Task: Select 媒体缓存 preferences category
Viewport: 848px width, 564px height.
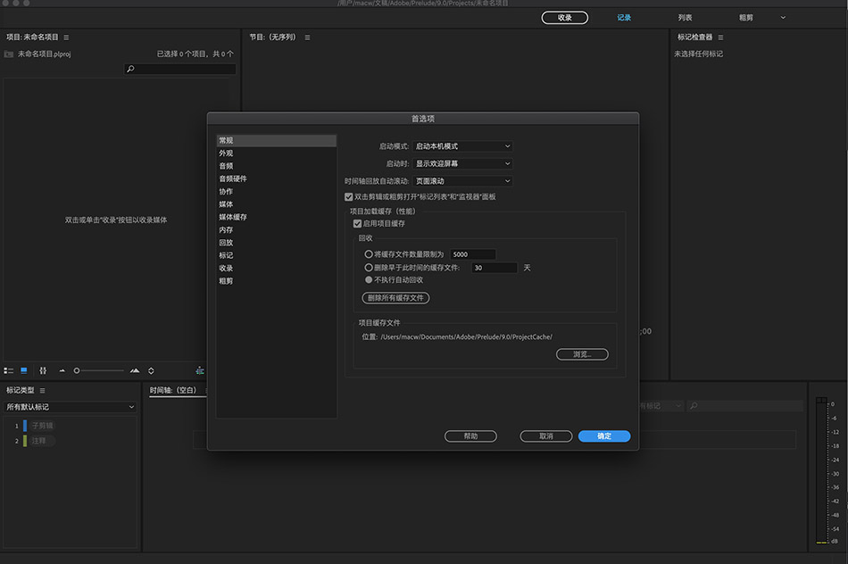Action: coord(277,217)
